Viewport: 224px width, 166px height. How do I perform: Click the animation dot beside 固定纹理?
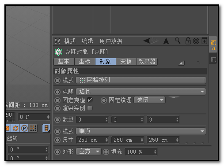(x=104, y=100)
